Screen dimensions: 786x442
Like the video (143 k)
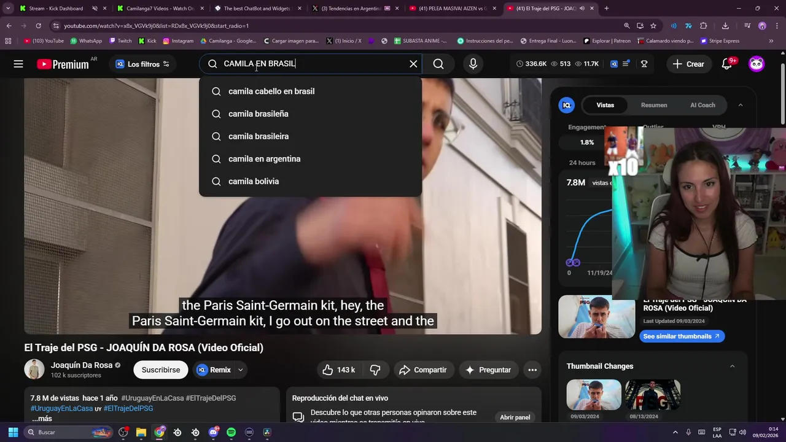[339, 370]
